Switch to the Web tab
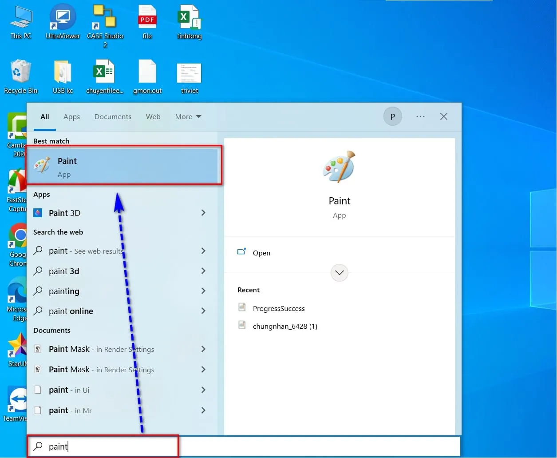The width and height of the screenshot is (557, 458). tap(153, 116)
